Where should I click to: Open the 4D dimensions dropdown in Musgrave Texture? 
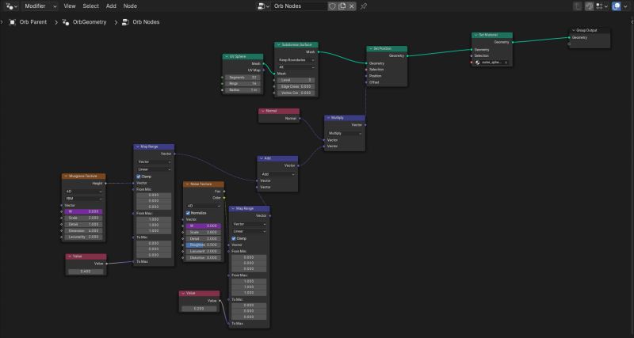point(84,192)
